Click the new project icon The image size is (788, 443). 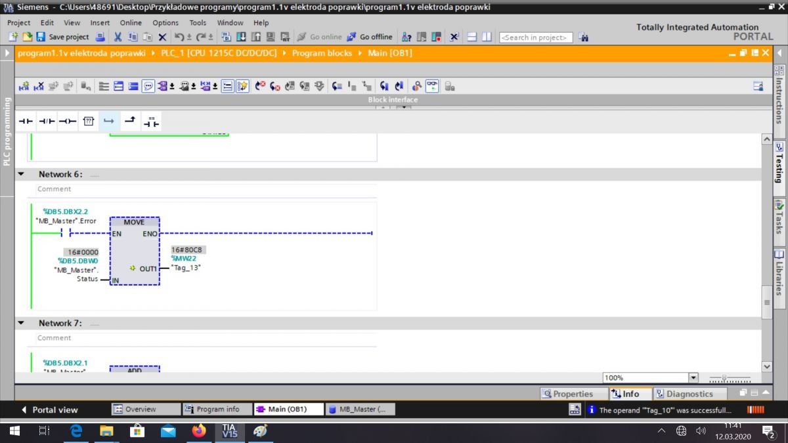pos(14,37)
